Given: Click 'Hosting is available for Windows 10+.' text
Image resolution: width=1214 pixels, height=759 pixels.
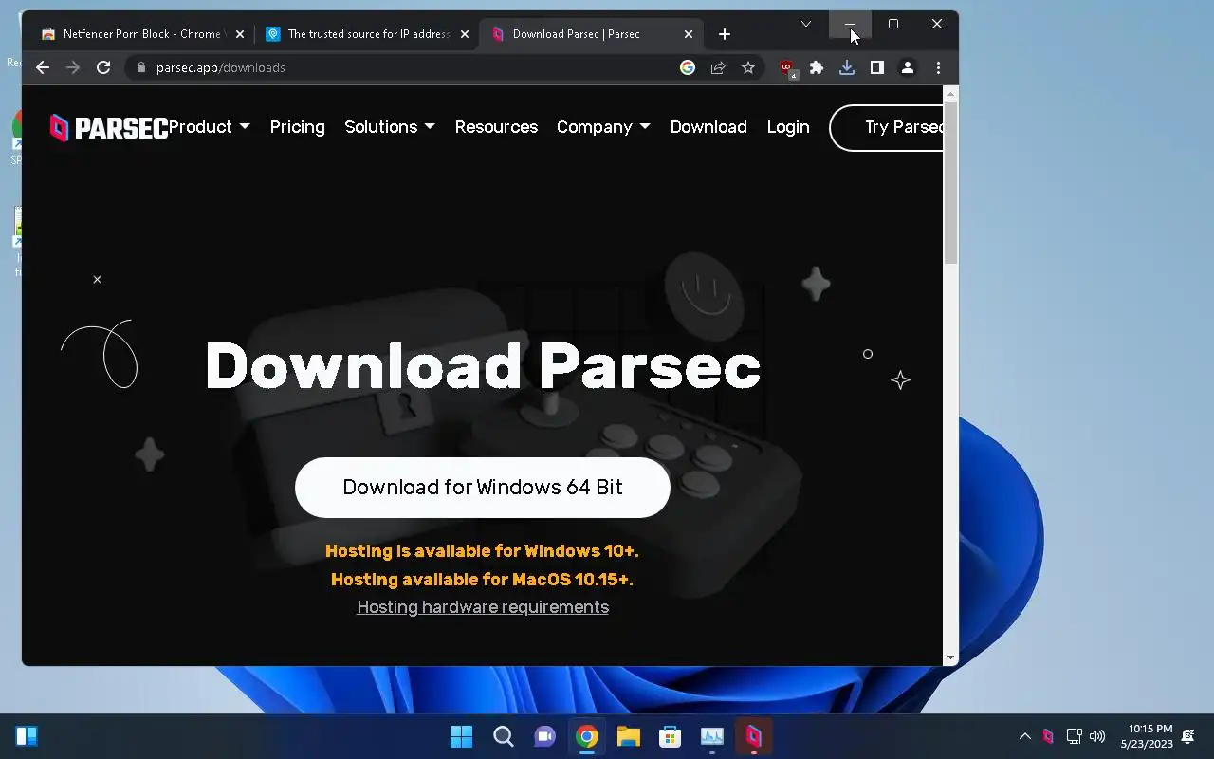Looking at the screenshot, I should click(482, 551).
